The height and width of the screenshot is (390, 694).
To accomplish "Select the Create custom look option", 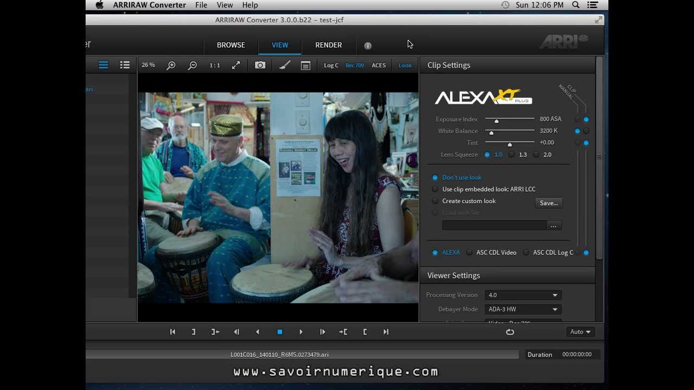I will coord(435,201).
